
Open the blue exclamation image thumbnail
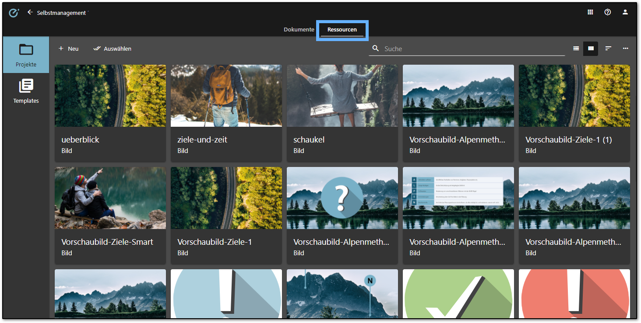226,294
